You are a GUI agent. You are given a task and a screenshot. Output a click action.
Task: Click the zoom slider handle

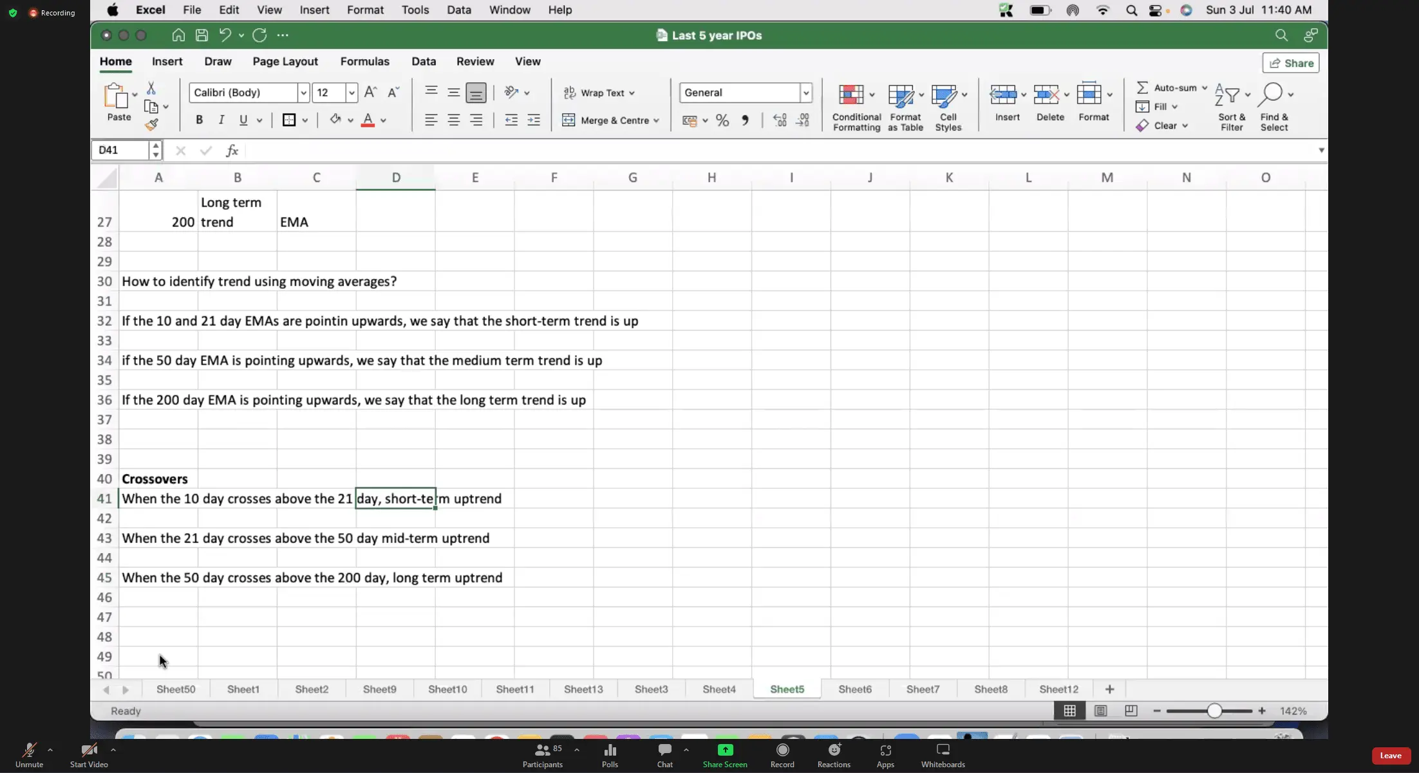[1214, 711]
